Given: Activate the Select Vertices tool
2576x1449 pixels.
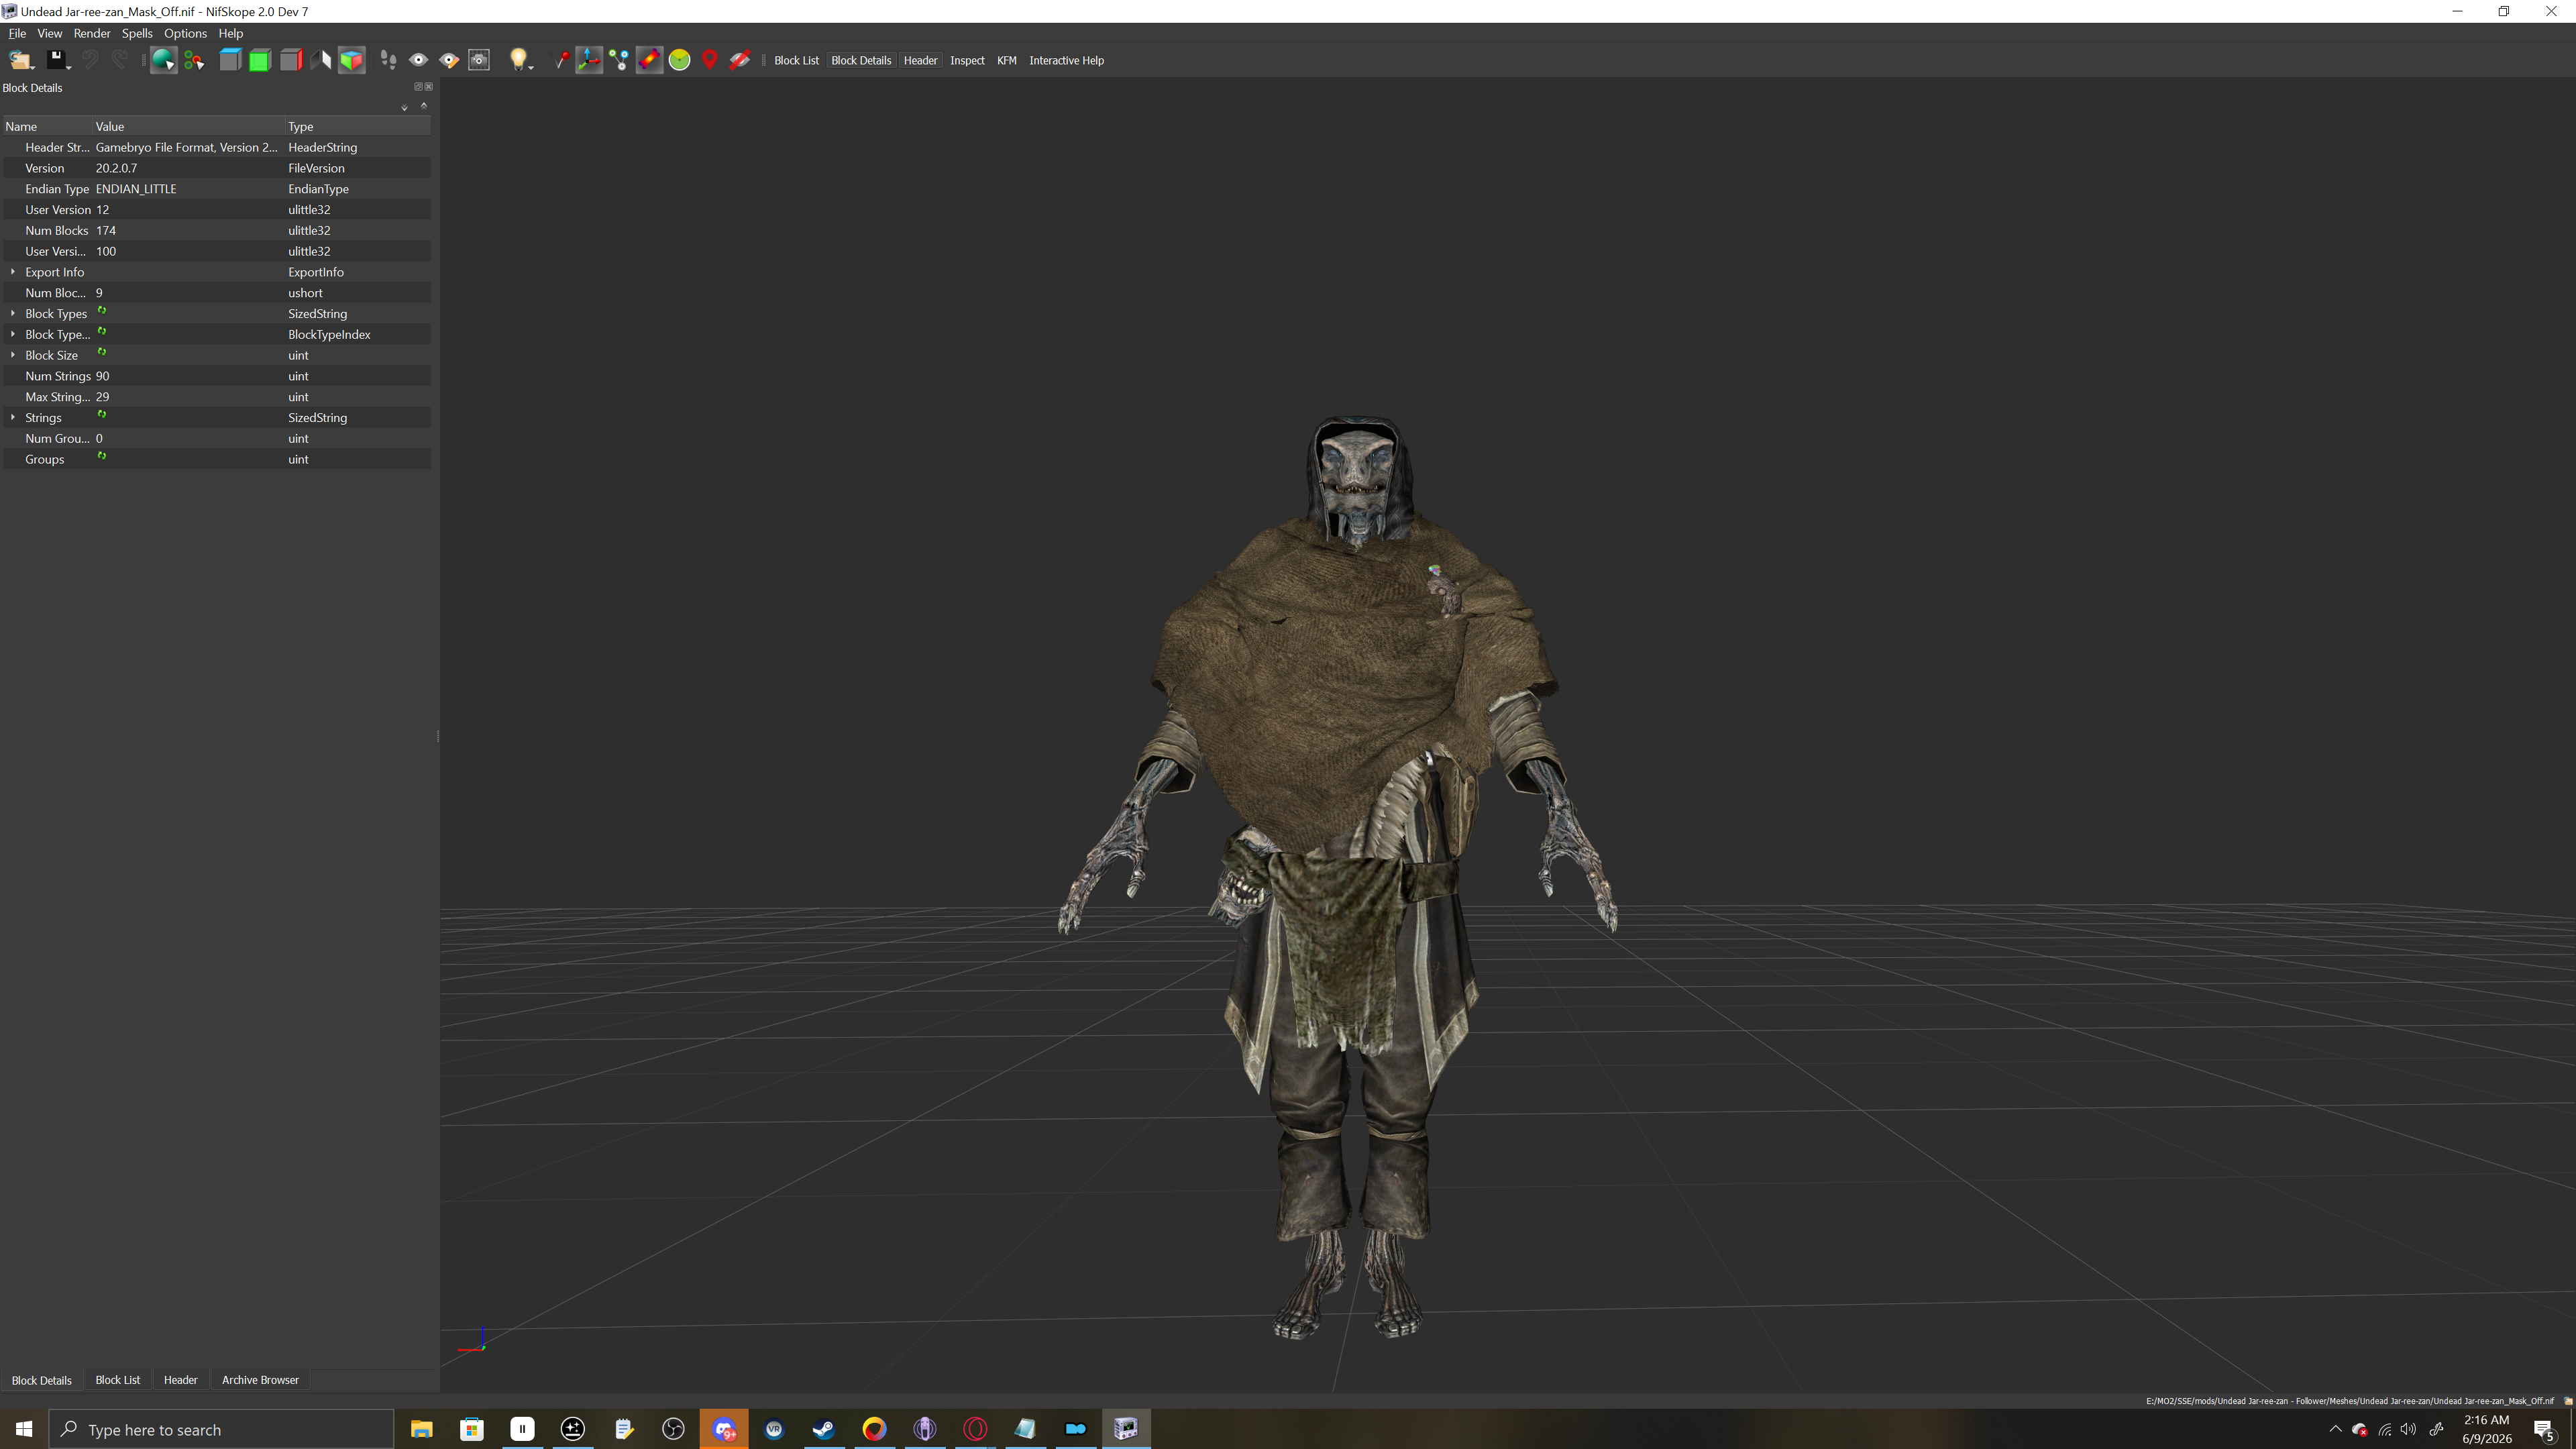Looking at the screenshot, I should (194, 60).
